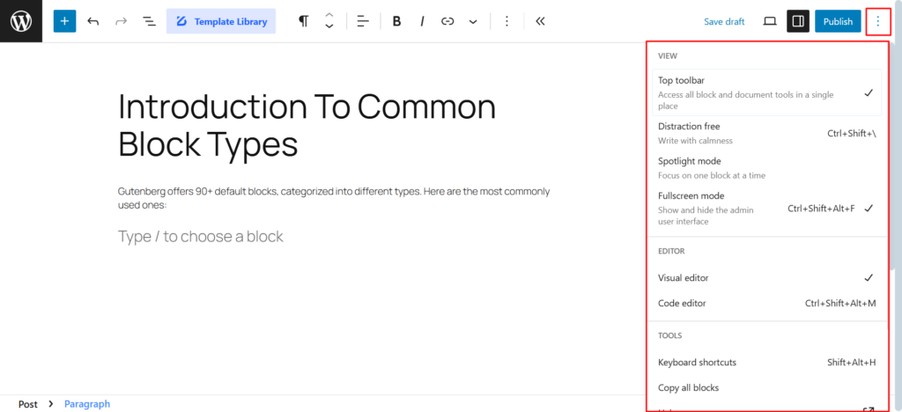The height and width of the screenshot is (412, 902).
Task: Select Visual editor
Action: (x=767, y=277)
